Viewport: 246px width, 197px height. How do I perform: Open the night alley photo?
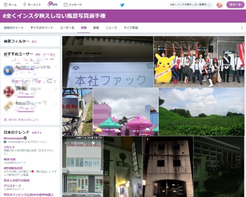123,166
